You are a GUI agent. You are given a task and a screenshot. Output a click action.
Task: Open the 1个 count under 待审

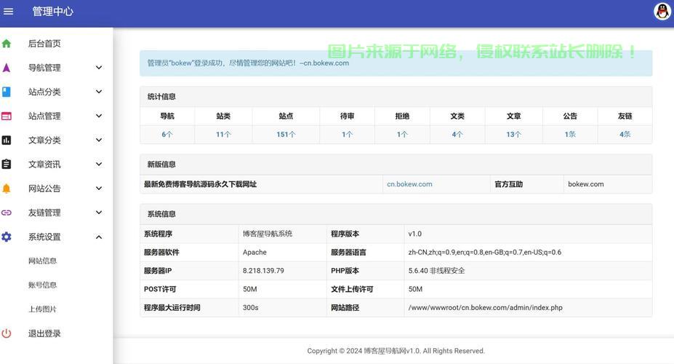[x=348, y=134]
